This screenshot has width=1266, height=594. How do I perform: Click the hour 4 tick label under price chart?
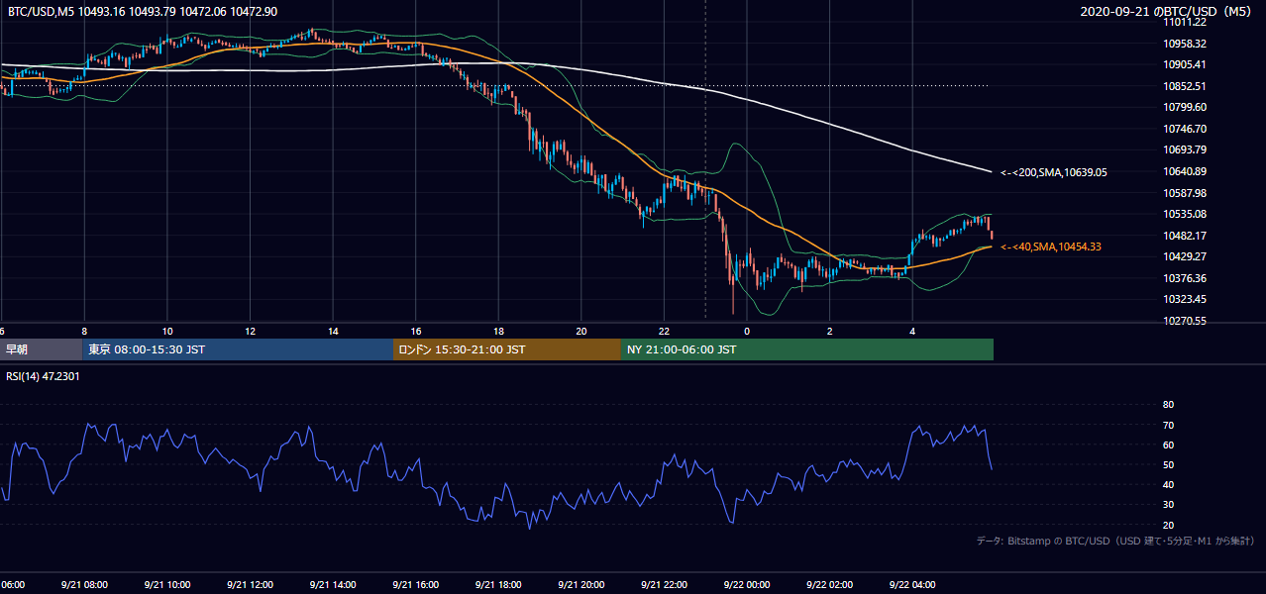pyautogui.click(x=912, y=331)
